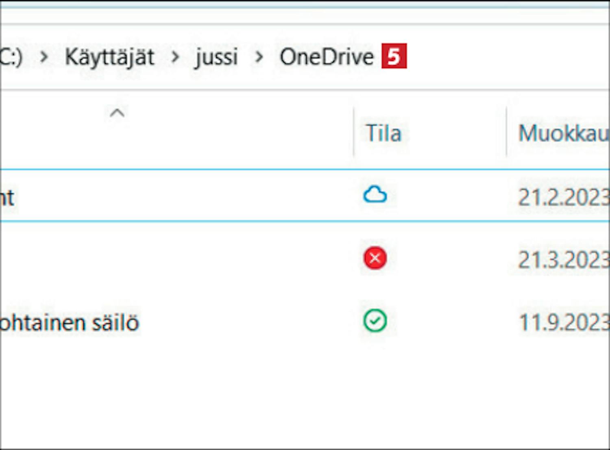610x450 pixels.
Task: Open the Käyttäjät breadcrumb folder
Action: coord(109,57)
